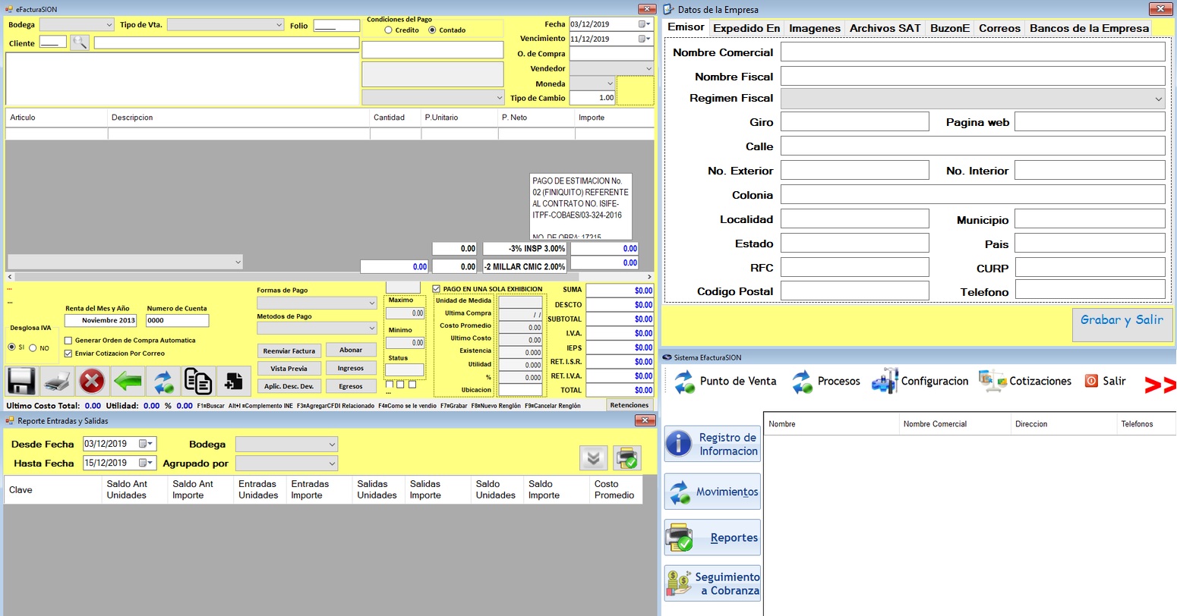Expand the Moneda dropdown
Viewport: 1177px width, 616px height.
[609, 83]
